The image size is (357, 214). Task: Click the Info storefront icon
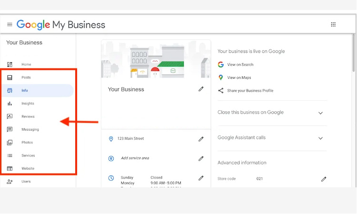pyautogui.click(x=10, y=90)
